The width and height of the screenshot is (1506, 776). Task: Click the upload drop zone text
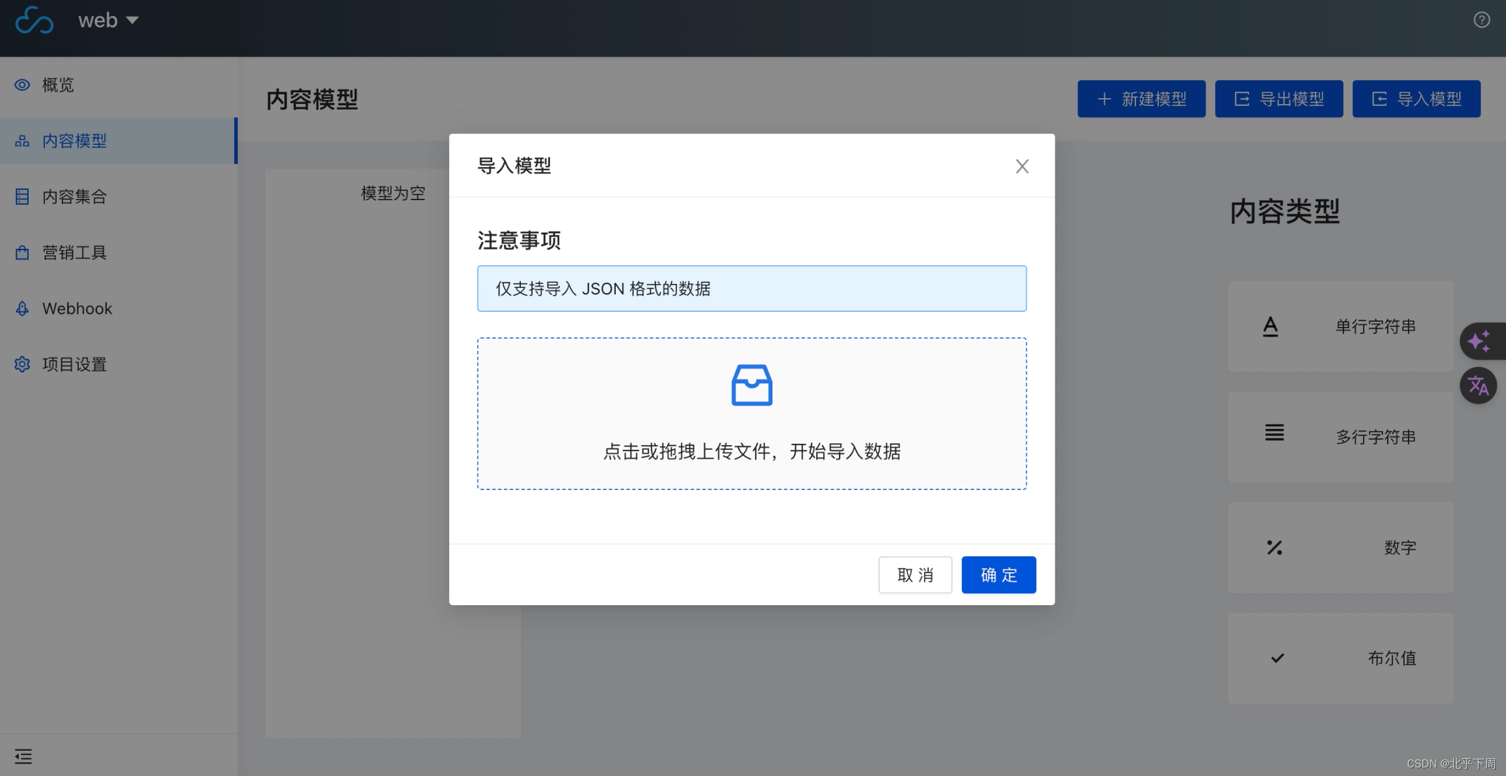pyautogui.click(x=752, y=452)
